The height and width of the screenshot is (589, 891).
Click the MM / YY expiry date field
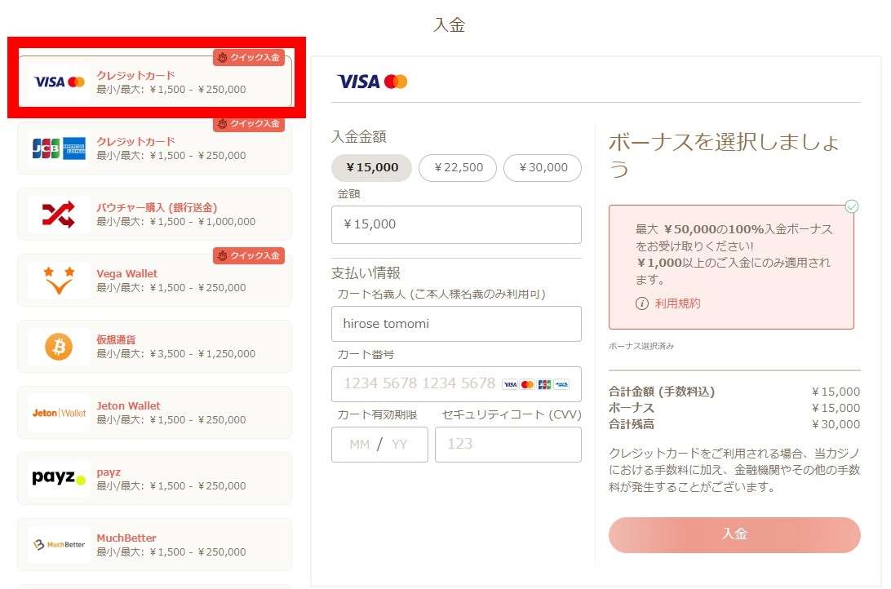(x=379, y=444)
